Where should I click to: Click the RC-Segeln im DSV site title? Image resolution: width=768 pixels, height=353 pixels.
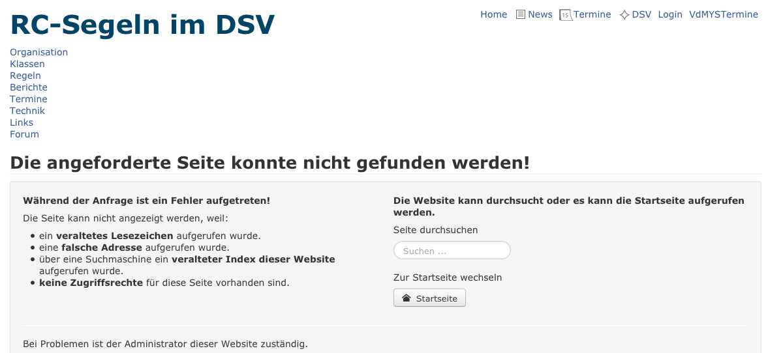click(x=142, y=25)
